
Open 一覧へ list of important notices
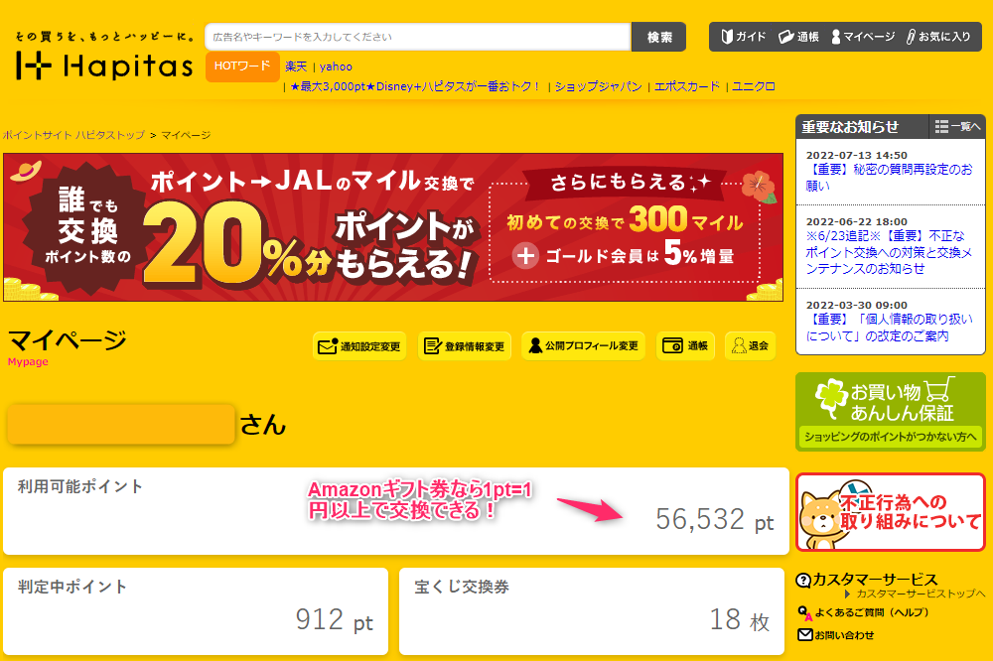click(957, 127)
